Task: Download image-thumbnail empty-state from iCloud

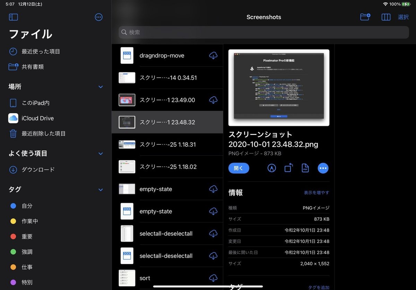Action: (213, 189)
